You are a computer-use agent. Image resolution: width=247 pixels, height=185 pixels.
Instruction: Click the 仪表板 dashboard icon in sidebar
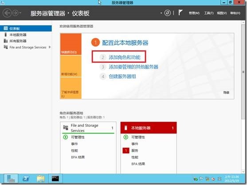click(6, 28)
